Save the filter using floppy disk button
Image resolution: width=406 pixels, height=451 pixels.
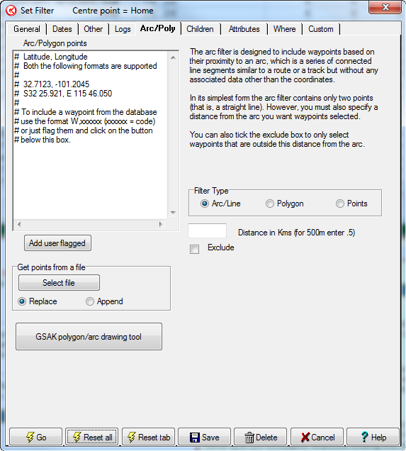click(x=204, y=437)
